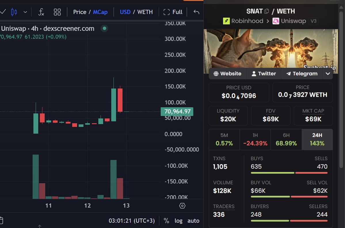The image size is (345, 228).
Task: Toggle auto scale on price axis
Action: (193, 221)
